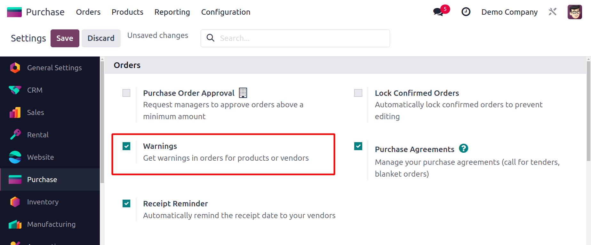This screenshot has height=245, width=591.
Task: Open the Orders menu dropdown
Action: click(x=88, y=12)
